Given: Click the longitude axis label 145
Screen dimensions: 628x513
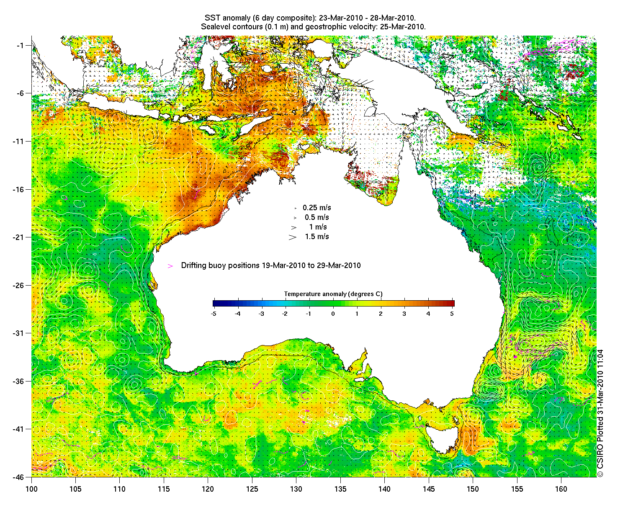Looking at the screenshot, I should point(429,489).
